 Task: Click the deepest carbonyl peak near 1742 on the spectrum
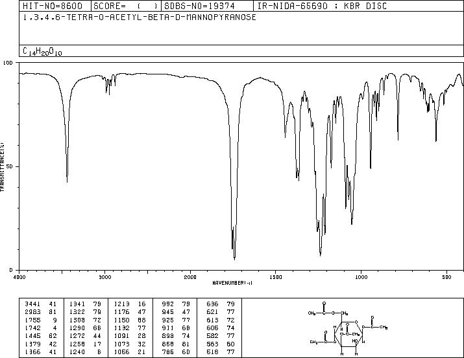[235, 259]
